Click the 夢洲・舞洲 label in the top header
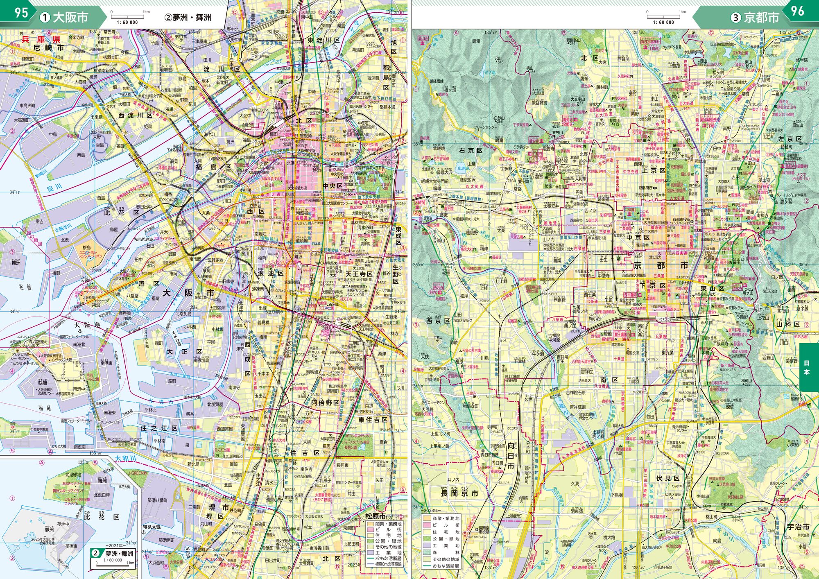The width and height of the screenshot is (819, 579). [188, 17]
